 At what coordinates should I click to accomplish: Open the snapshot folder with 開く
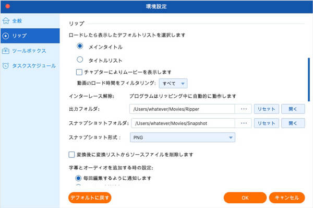[x=293, y=123]
